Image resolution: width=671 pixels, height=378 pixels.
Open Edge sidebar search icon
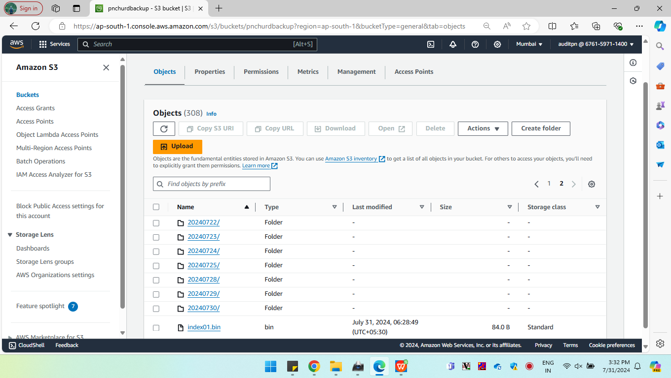click(x=660, y=46)
